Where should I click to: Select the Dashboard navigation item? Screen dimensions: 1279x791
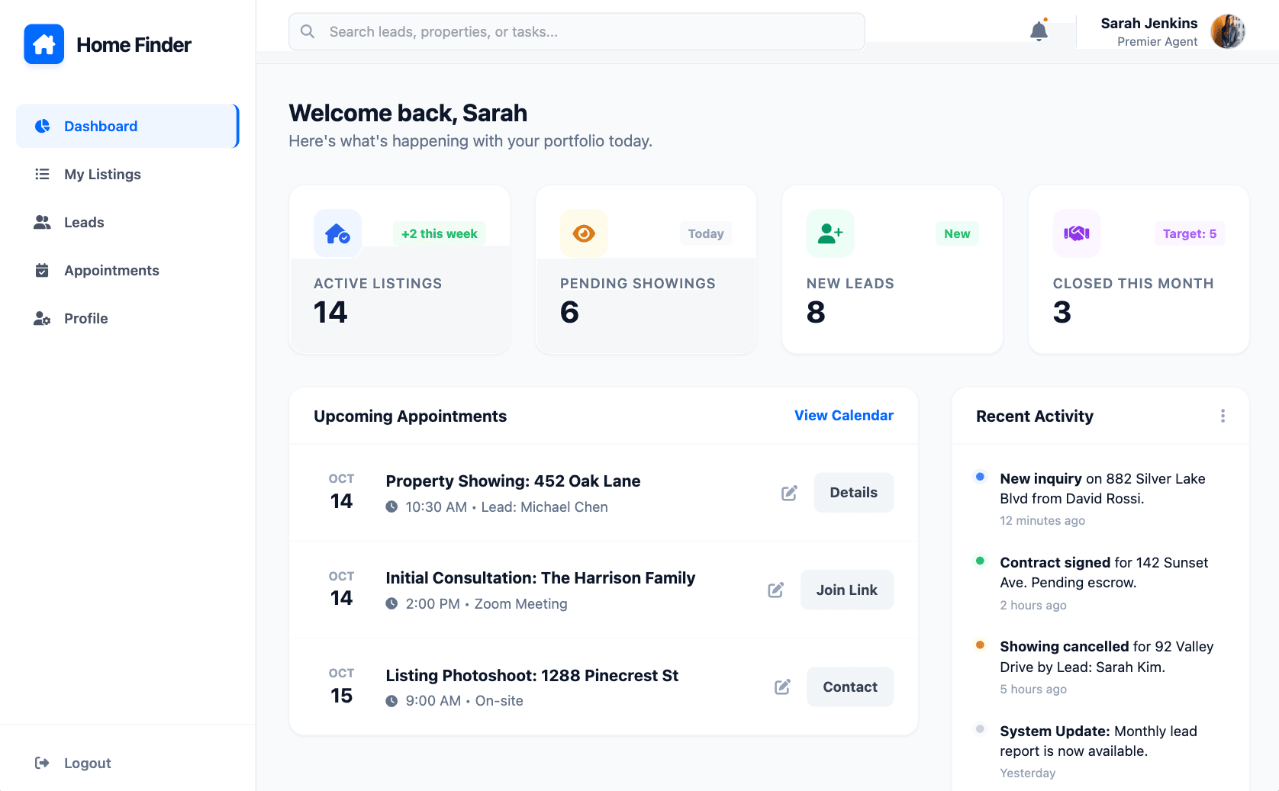pyautogui.click(x=101, y=126)
